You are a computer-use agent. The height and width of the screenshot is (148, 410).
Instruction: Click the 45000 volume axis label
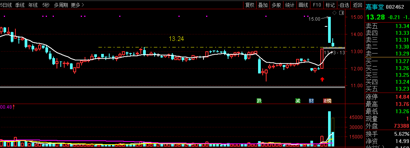point(356,117)
